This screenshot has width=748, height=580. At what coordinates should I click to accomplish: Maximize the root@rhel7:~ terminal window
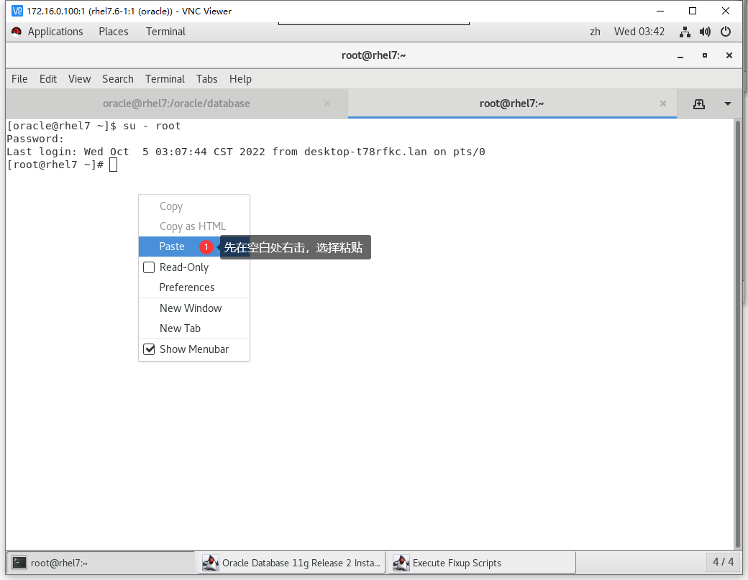(705, 56)
